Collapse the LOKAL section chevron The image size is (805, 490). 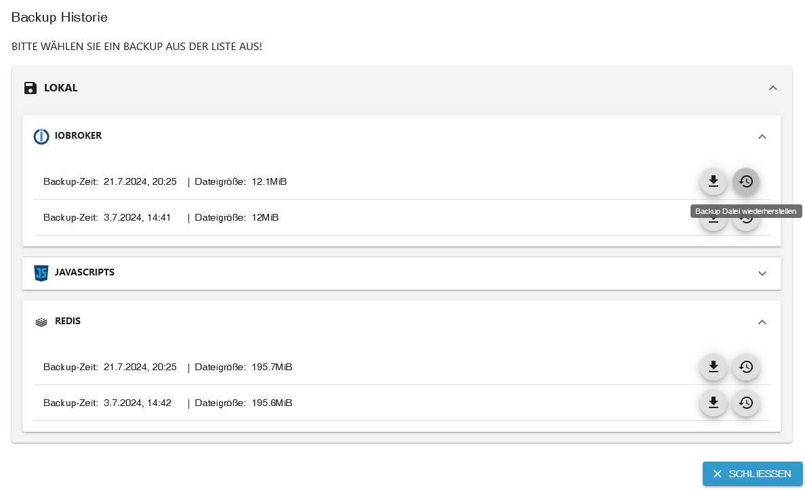[773, 88]
